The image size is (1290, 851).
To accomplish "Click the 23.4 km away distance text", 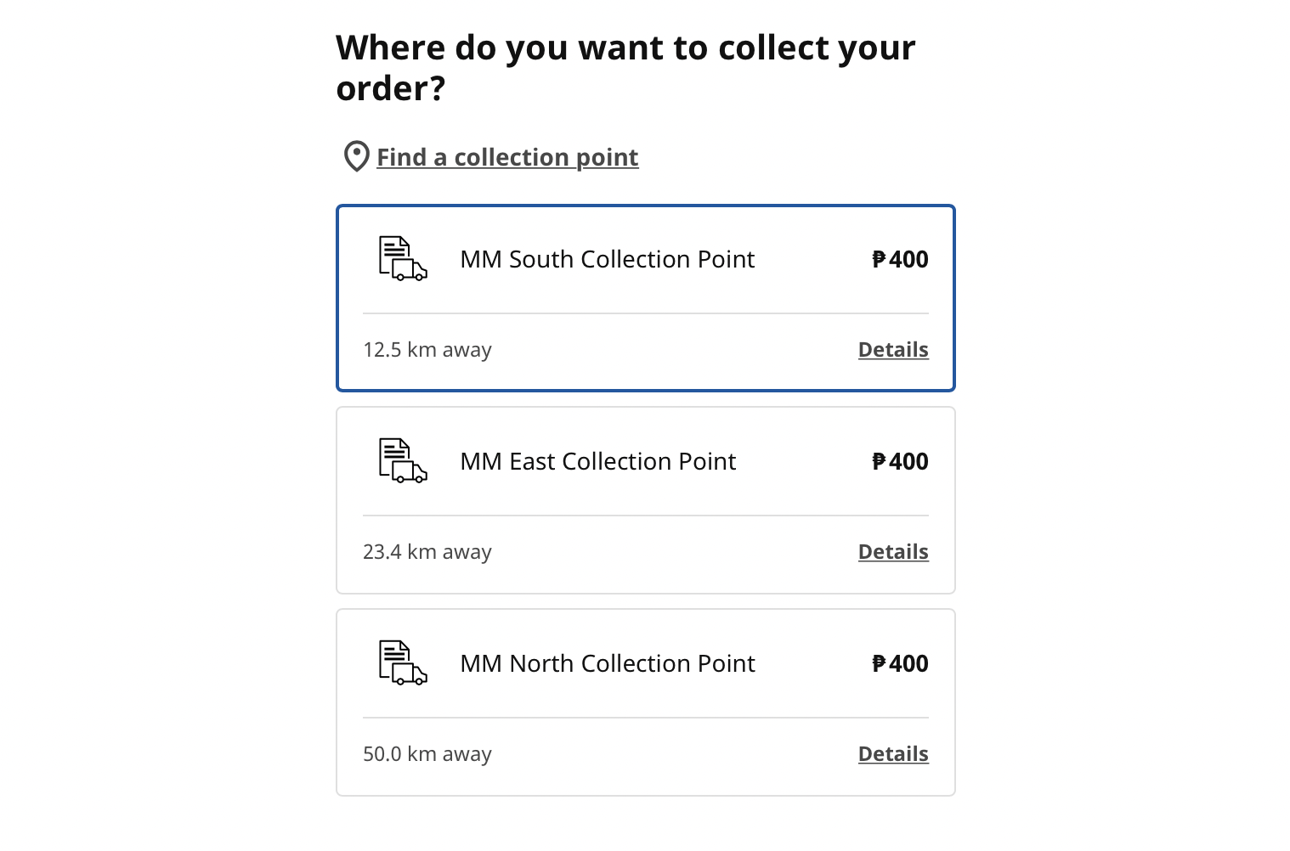I will (x=427, y=552).
